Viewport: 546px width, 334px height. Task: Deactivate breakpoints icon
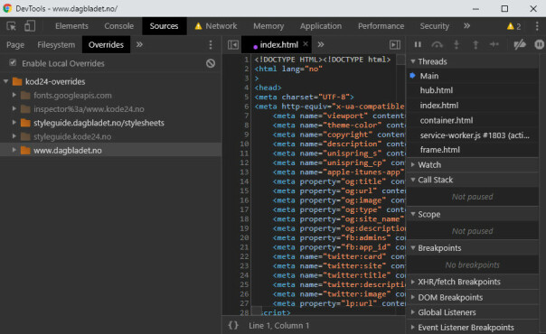pos(520,44)
